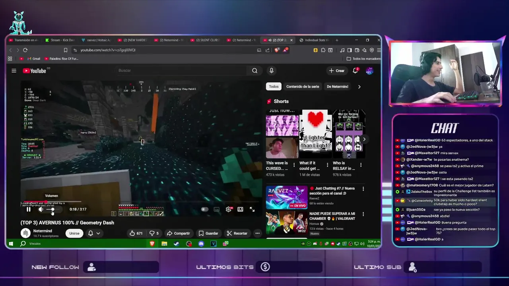Start voice search with the microphone

(272, 70)
